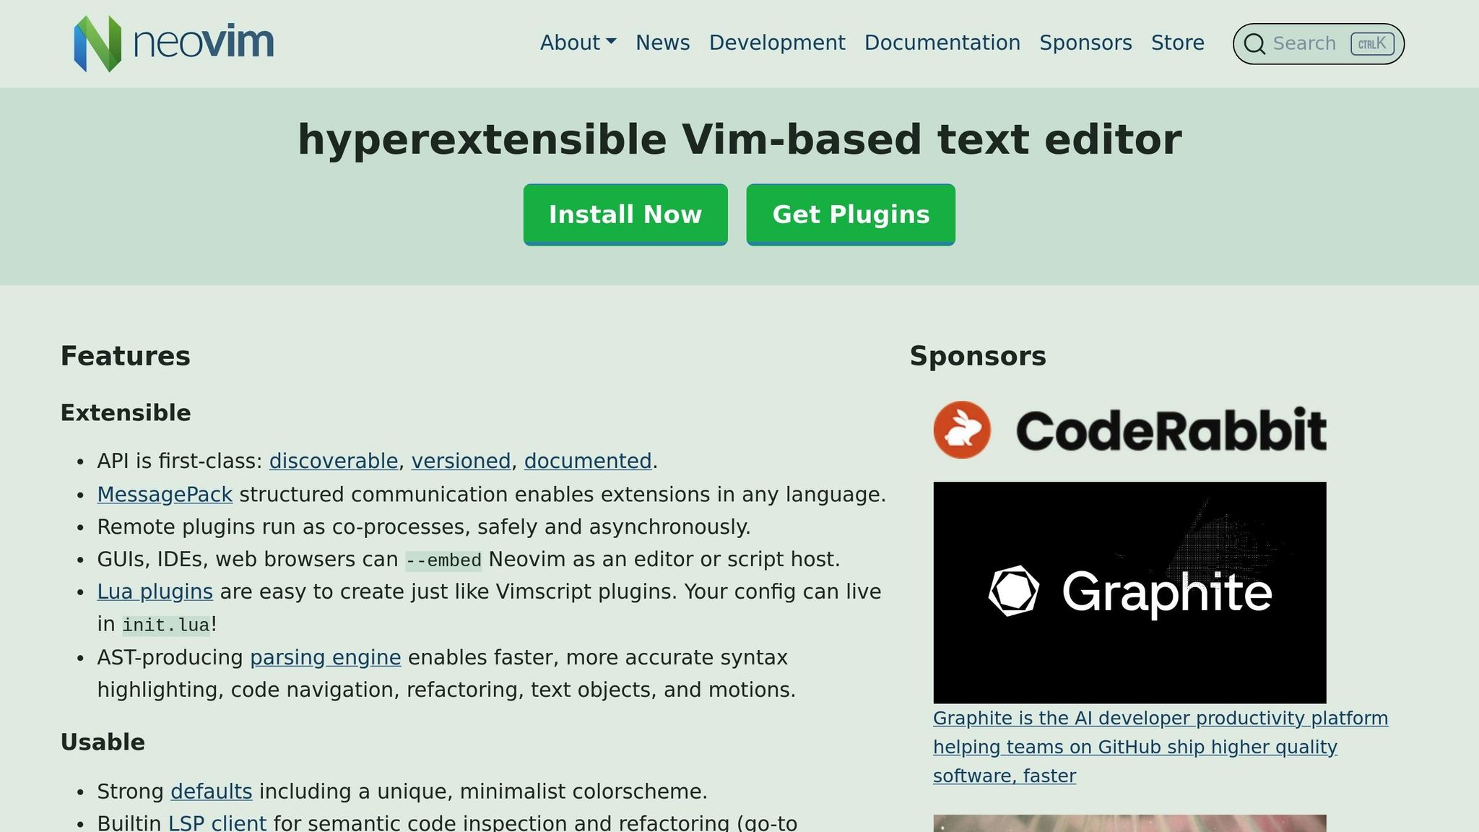Open the versioned API link
Viewport: 1479px width, 832px height.
pos(461,461)
